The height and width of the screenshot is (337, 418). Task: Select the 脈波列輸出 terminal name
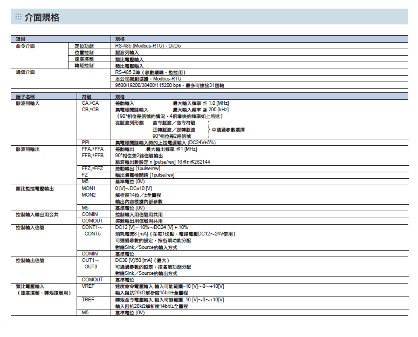[x=28, y=149]
